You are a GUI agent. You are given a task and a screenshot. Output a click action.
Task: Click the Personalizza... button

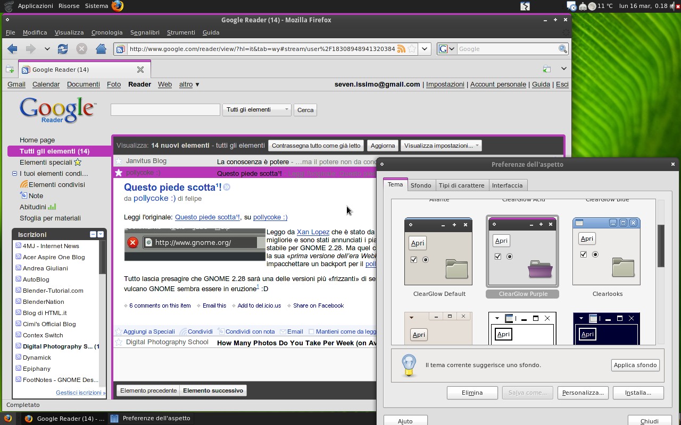pyautogui.click(x=583, y=393)
